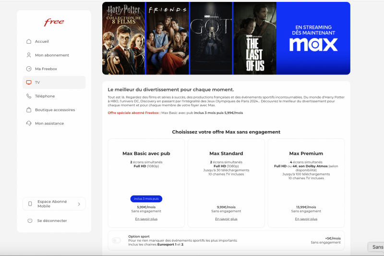Click the Harry Potter collection poster

point(123,38)
